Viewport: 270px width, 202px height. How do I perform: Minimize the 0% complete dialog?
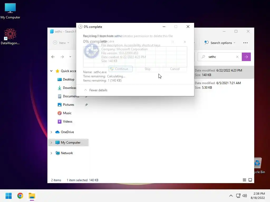164,27
